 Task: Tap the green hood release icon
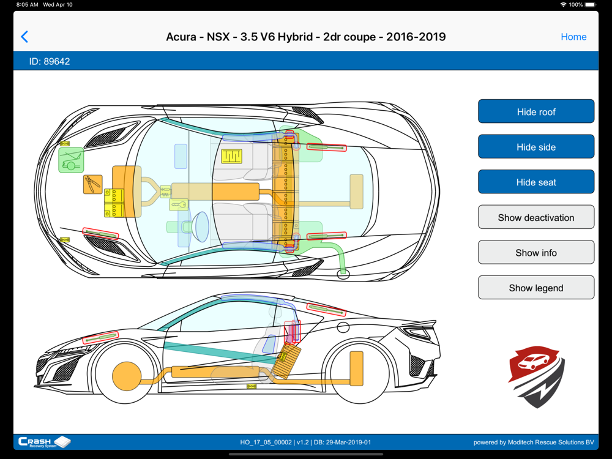click(71, 160)
